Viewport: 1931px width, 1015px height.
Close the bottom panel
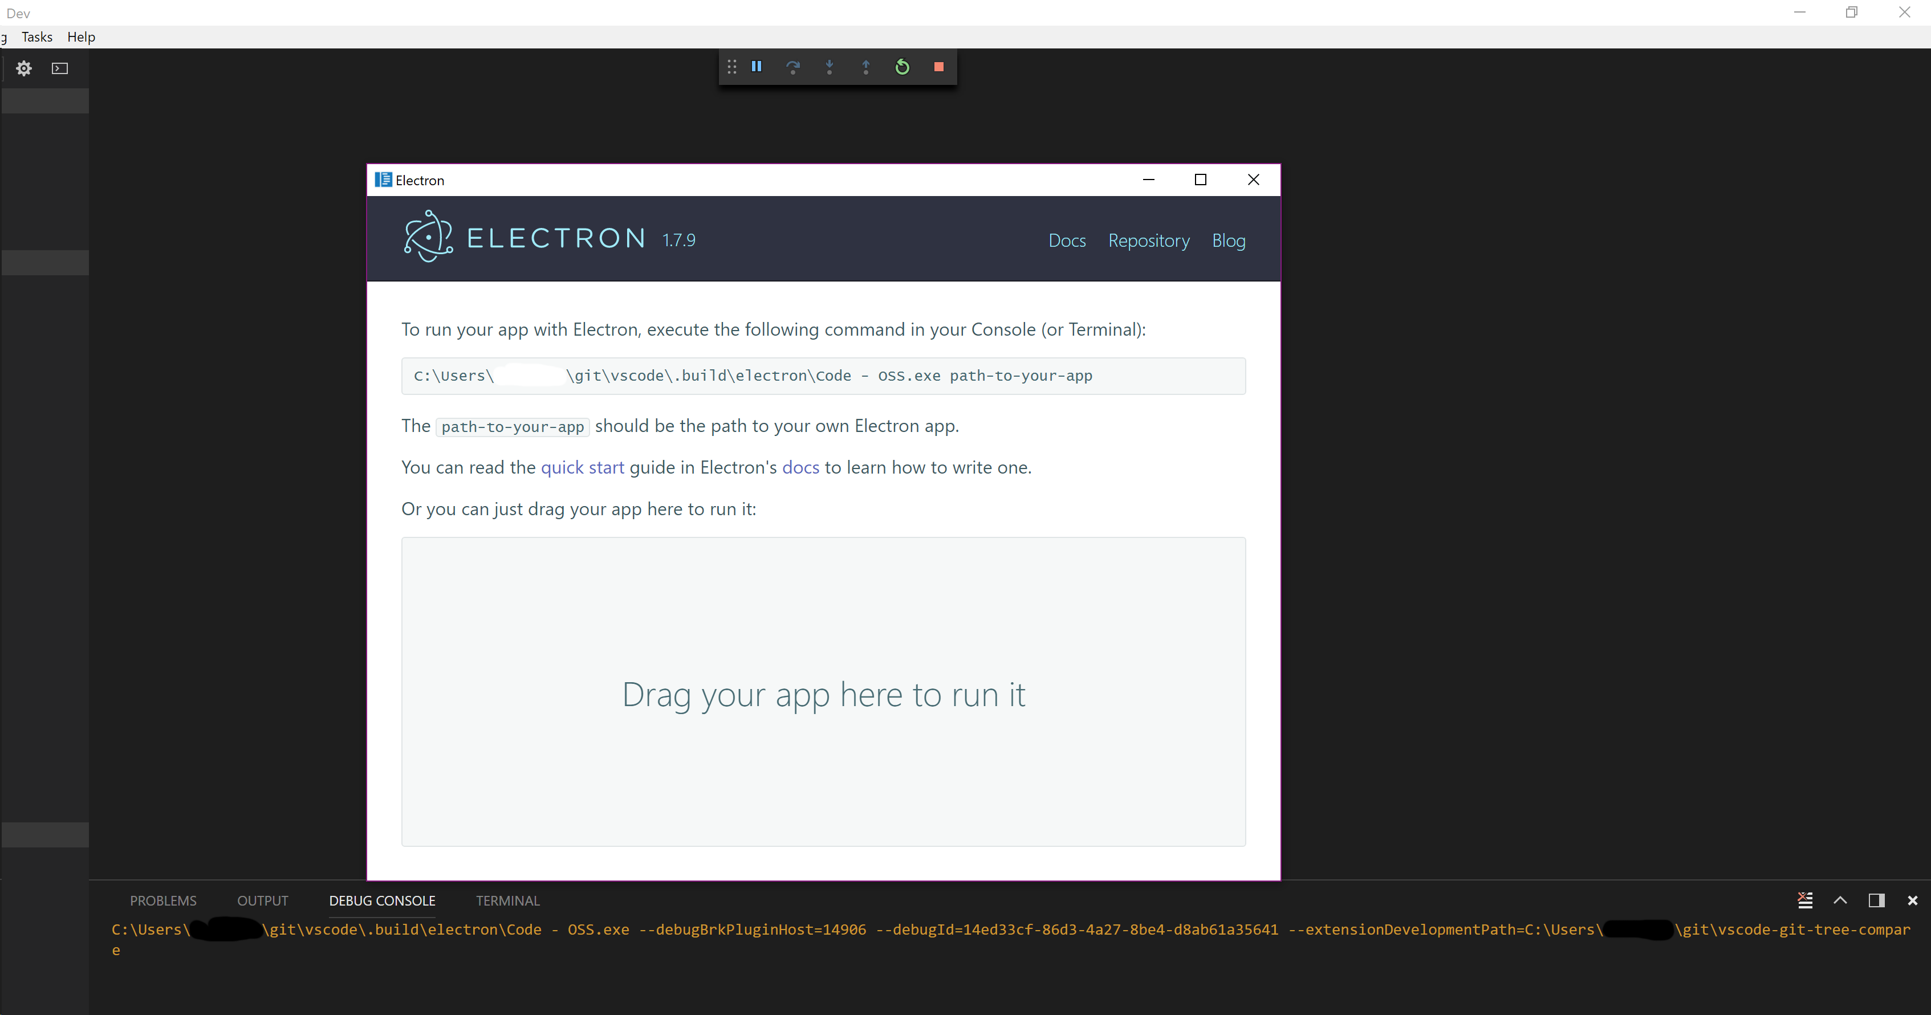tap(1912, 900)
